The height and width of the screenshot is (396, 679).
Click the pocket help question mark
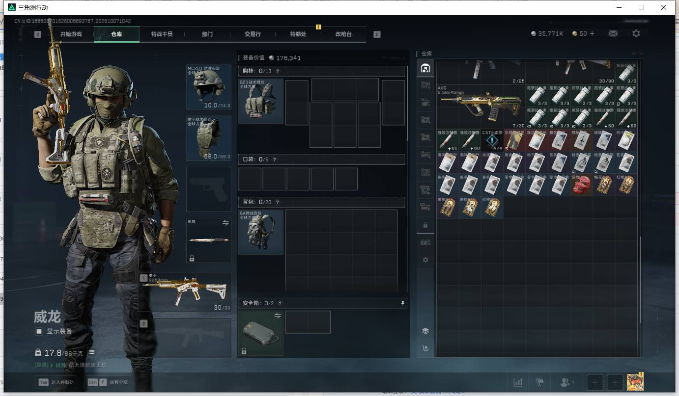[274, 159]
